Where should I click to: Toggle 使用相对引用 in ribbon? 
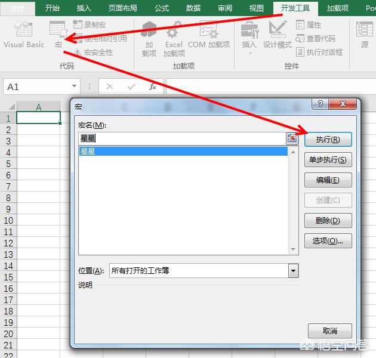tap(101, 38)
